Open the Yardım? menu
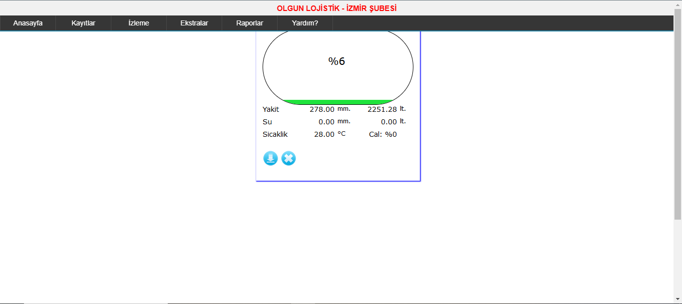The height and width of the screenshot is (304, 682). tap(305, 23)
